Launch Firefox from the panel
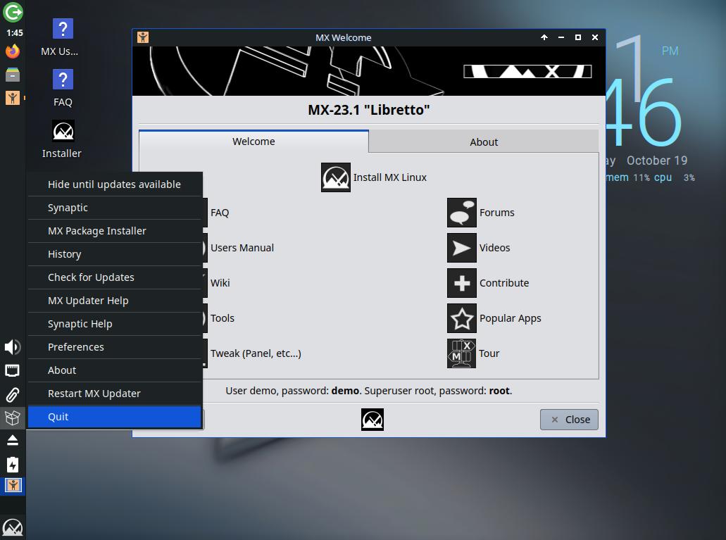 [13, 51]
